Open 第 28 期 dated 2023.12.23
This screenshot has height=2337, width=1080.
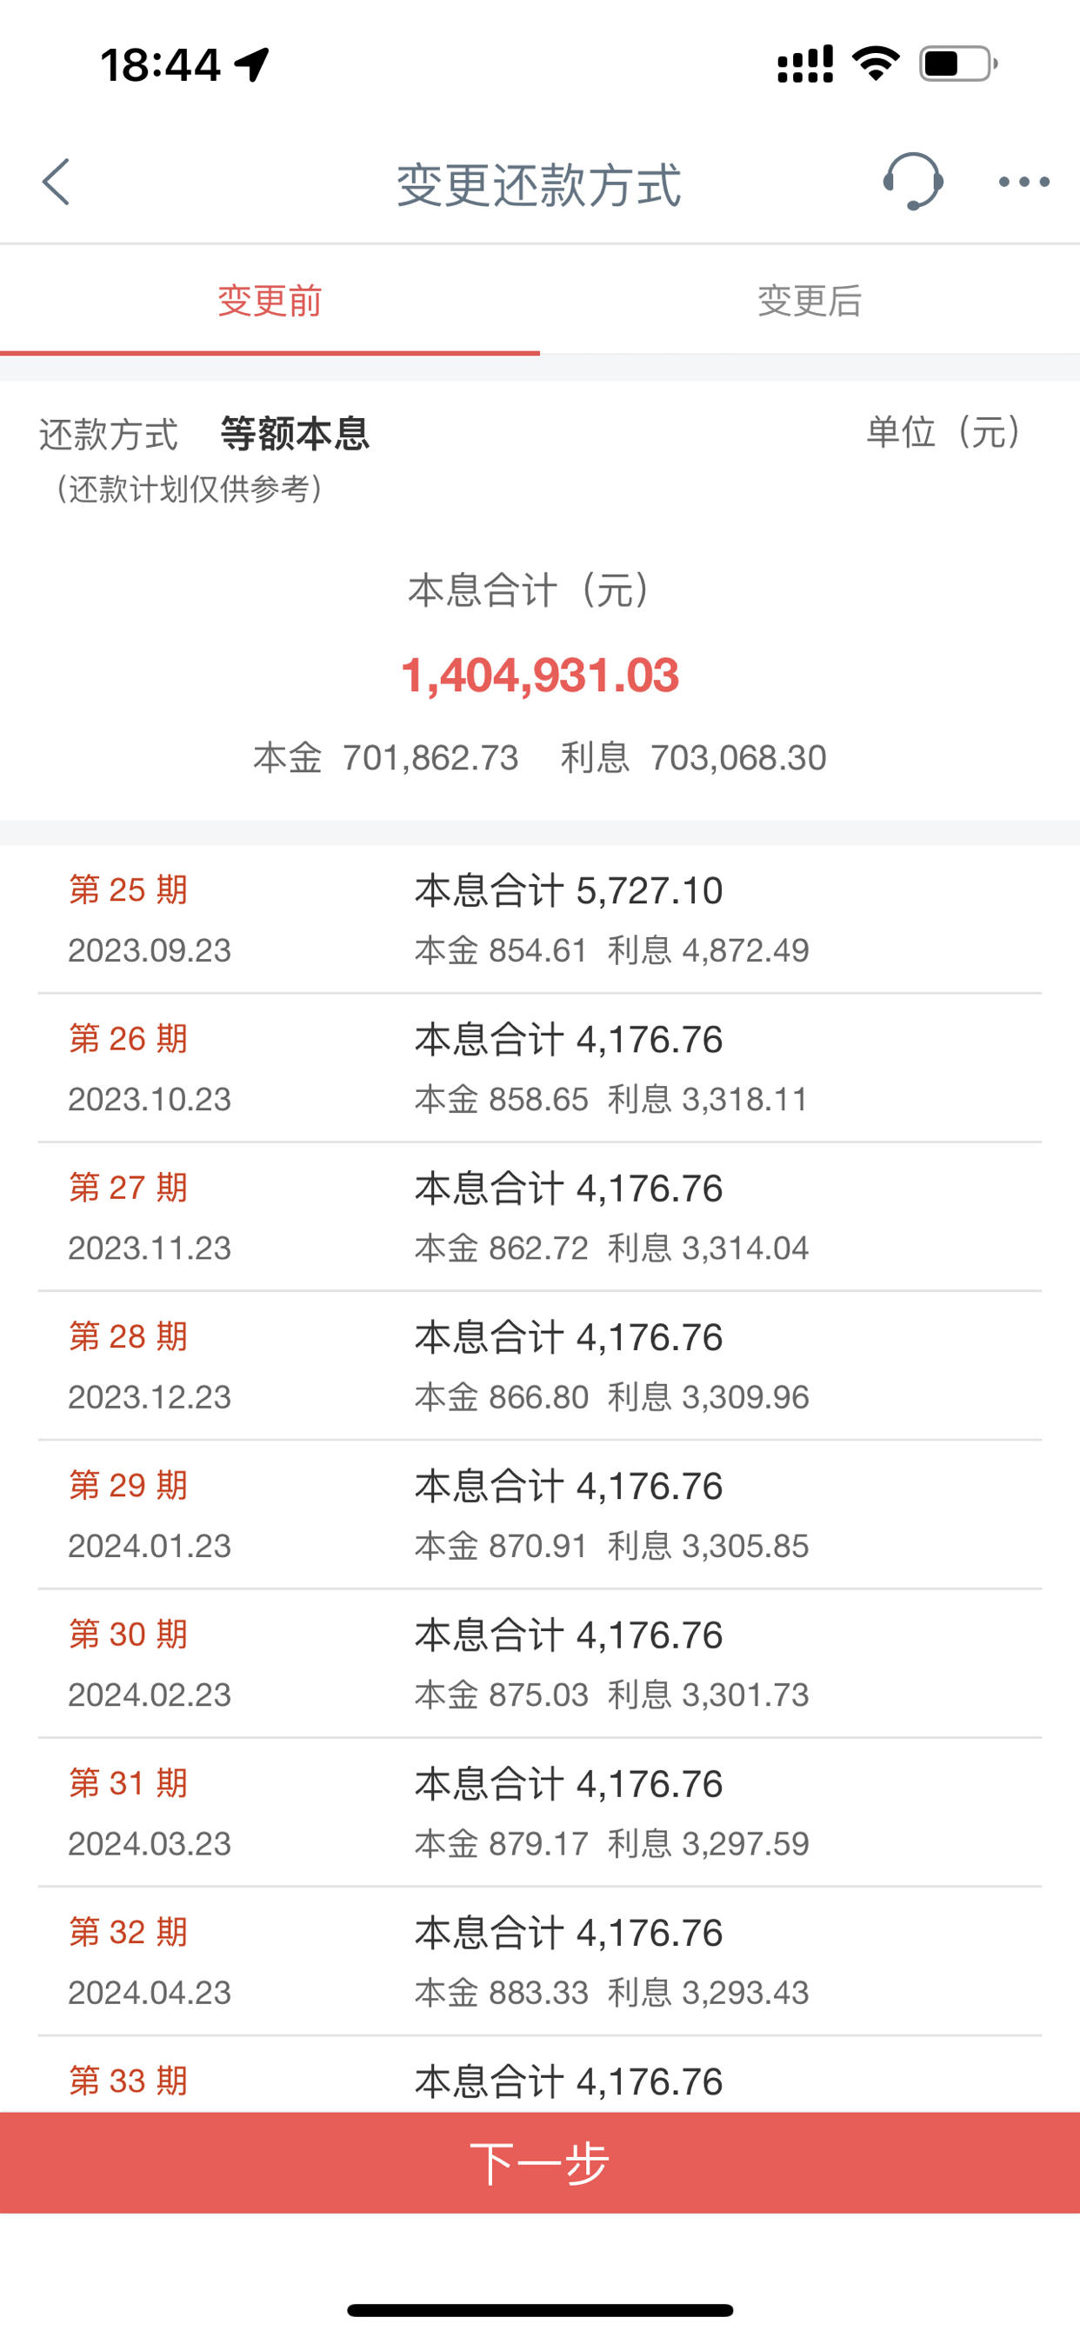coord(540,1365)
